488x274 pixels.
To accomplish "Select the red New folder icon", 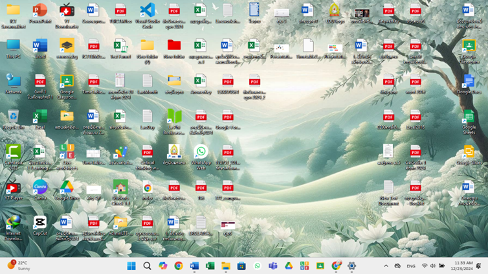I will coord(173,46).
